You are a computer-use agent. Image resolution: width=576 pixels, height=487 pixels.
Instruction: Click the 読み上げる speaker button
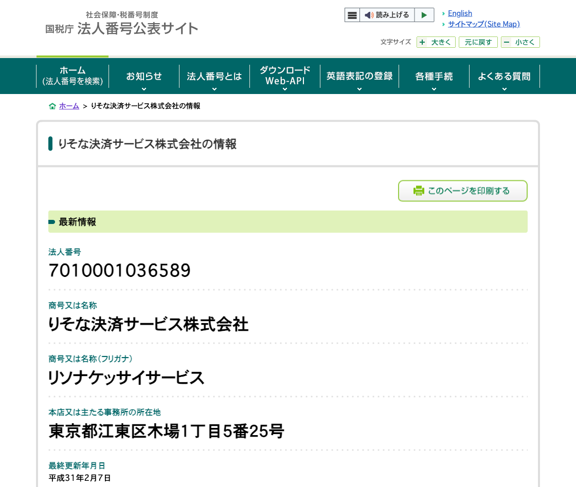387,15
